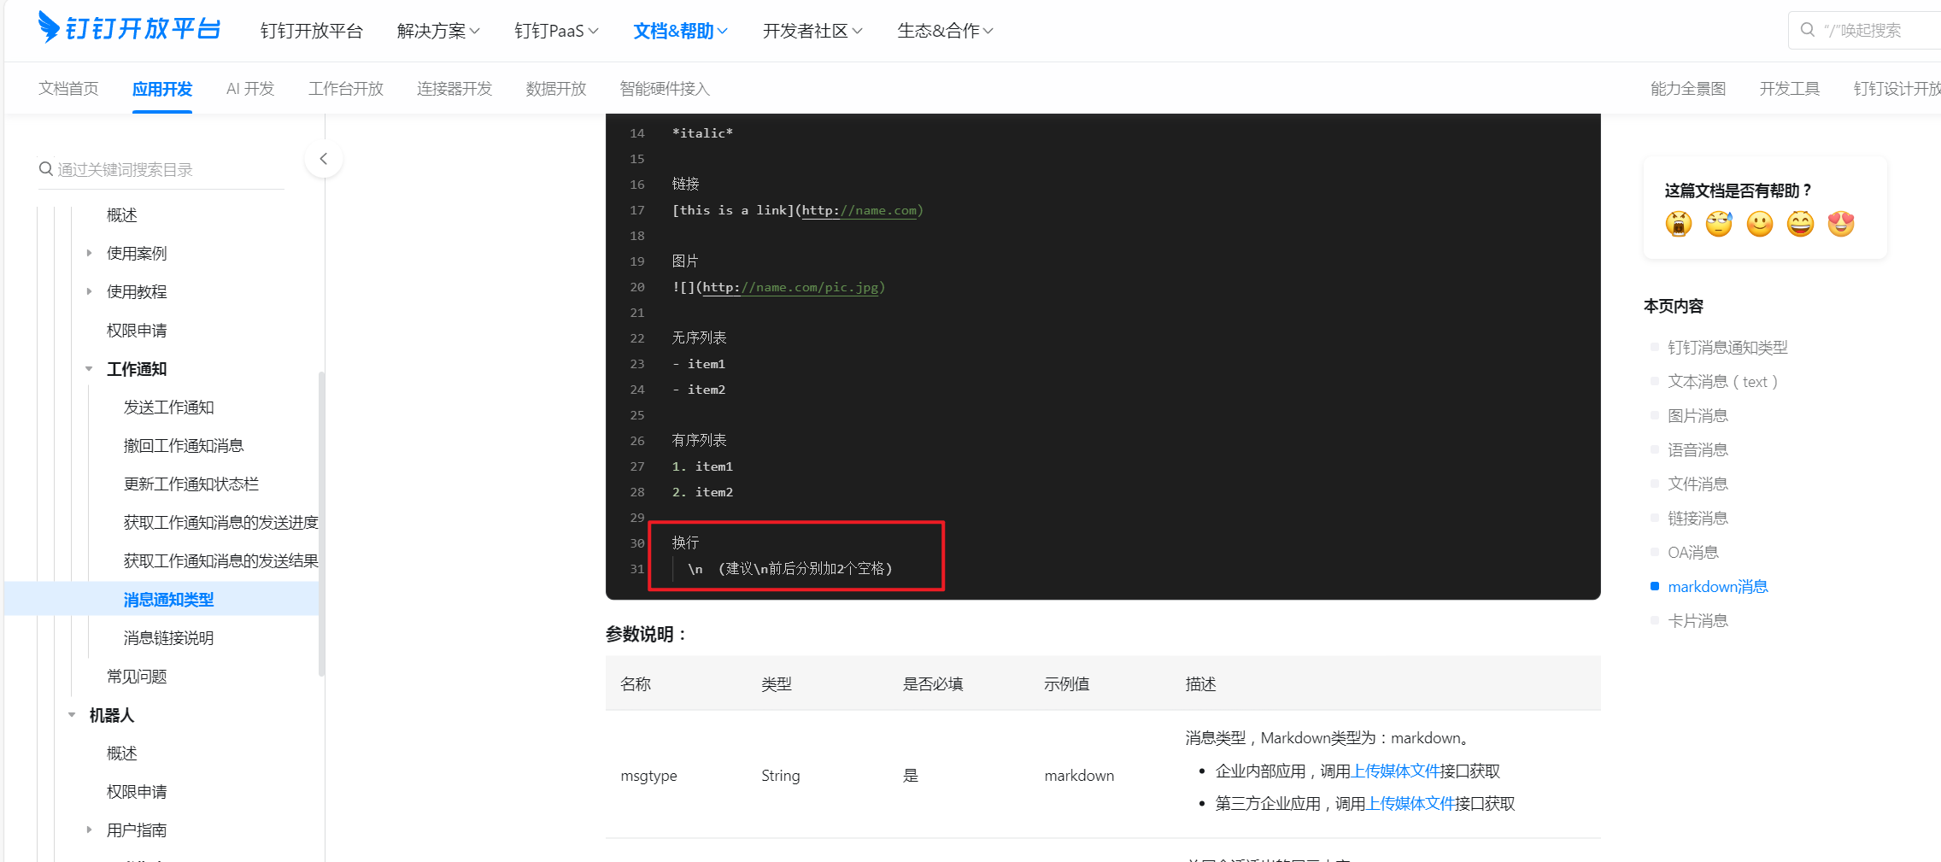Switch to the 数据开放 tab

[556, 89]
